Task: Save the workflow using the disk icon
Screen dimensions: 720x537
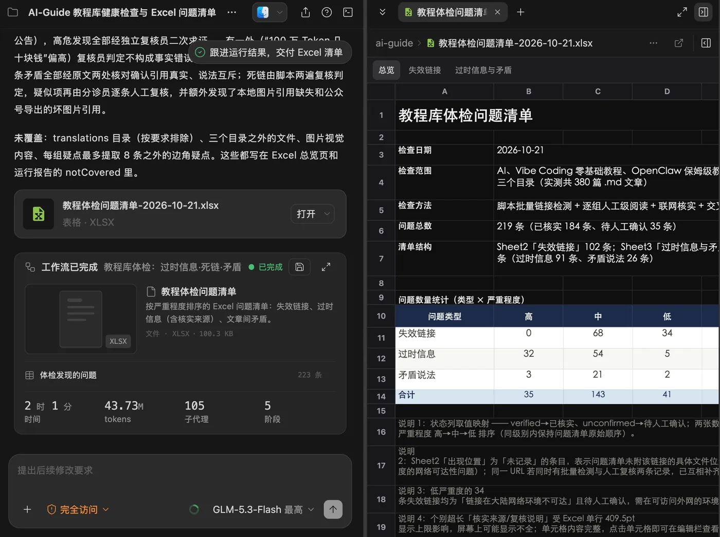Action: (299, 267)
